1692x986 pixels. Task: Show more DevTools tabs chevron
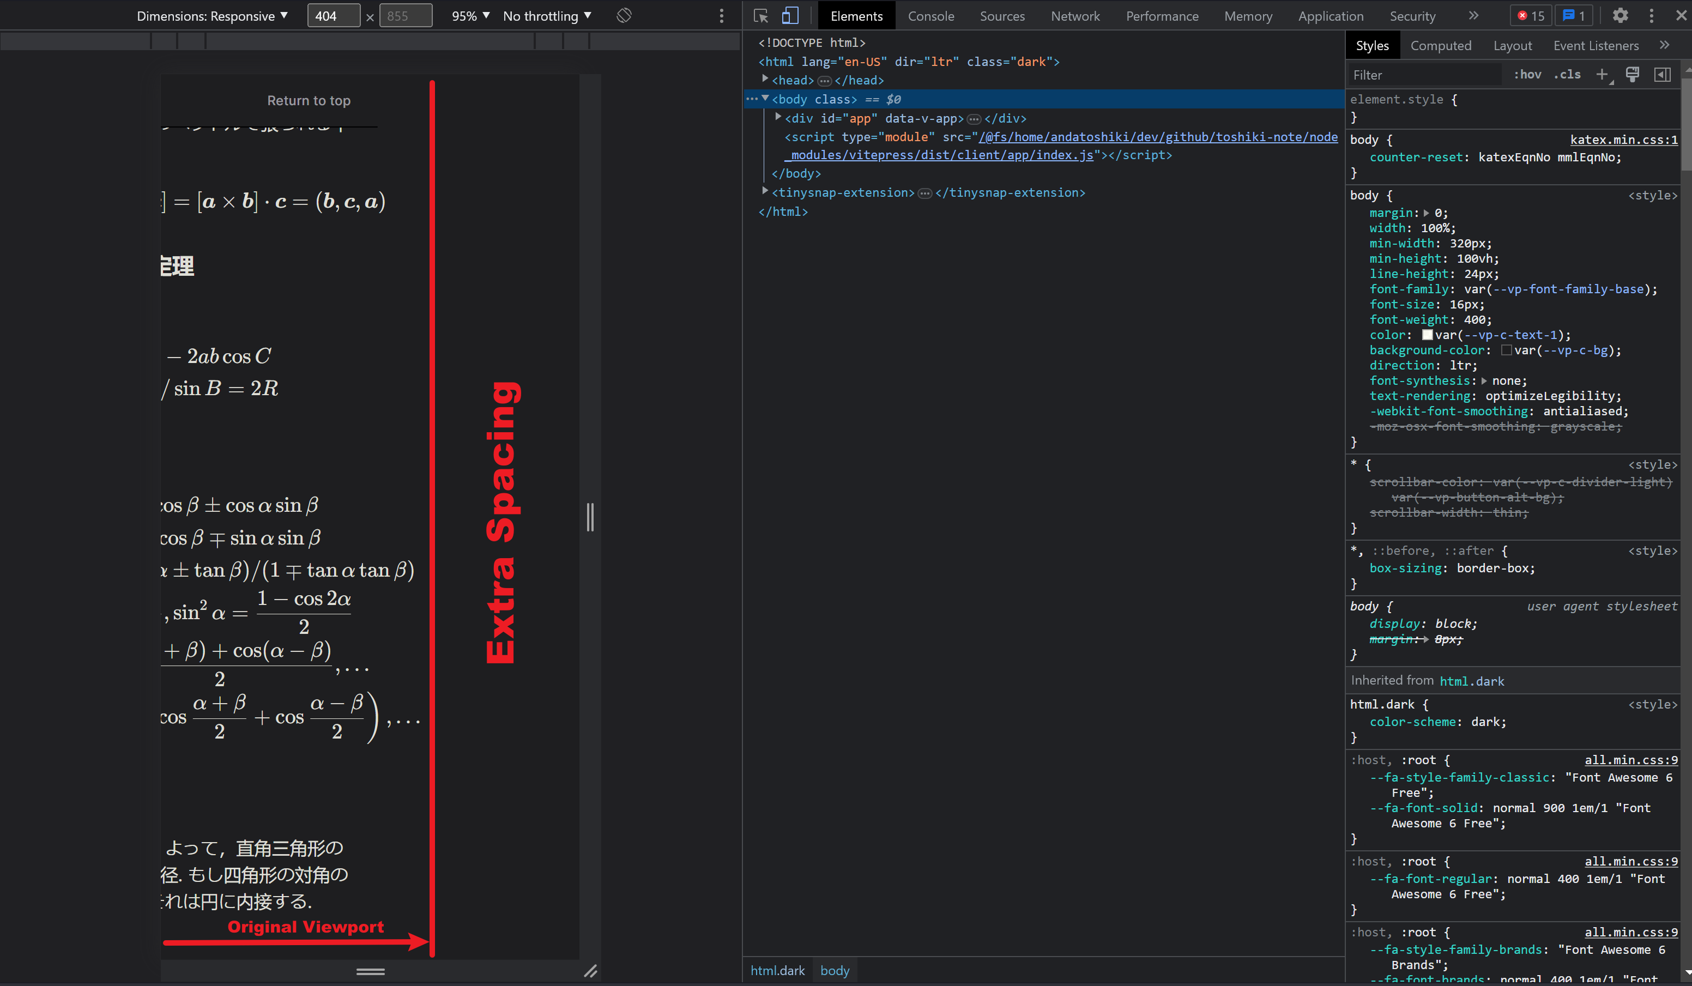pos(1473,15)
